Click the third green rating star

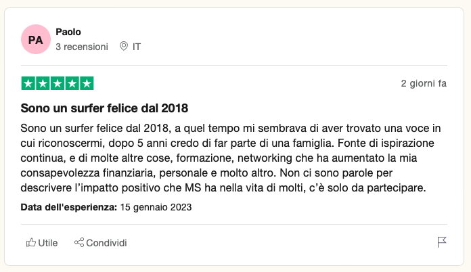pos(58,83)
